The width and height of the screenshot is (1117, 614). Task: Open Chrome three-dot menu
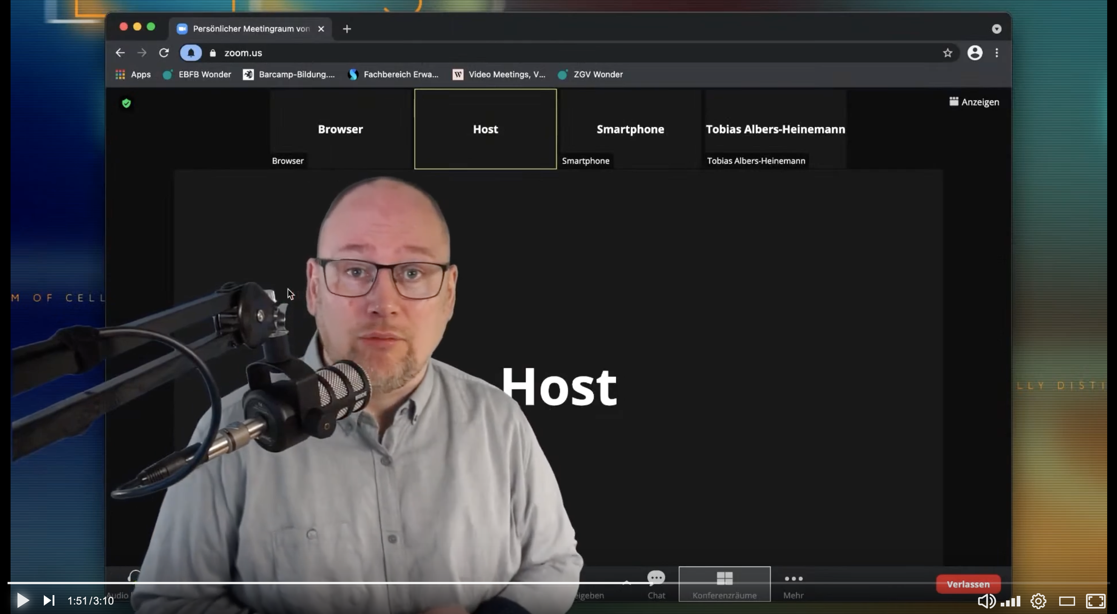[997, 53]
